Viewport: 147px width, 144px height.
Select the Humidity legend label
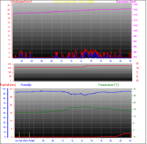26,85
